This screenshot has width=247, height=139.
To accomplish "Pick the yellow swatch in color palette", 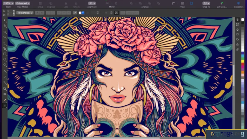I will (x=243, y=61).
